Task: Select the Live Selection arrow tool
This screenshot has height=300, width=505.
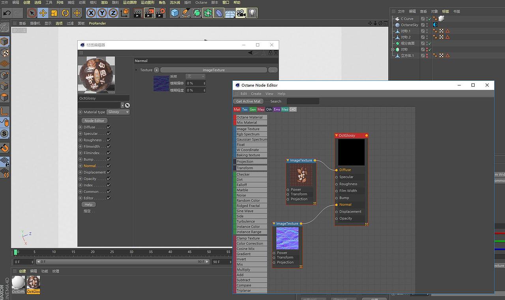Action: pyautogui.click(x=32, y=13)
